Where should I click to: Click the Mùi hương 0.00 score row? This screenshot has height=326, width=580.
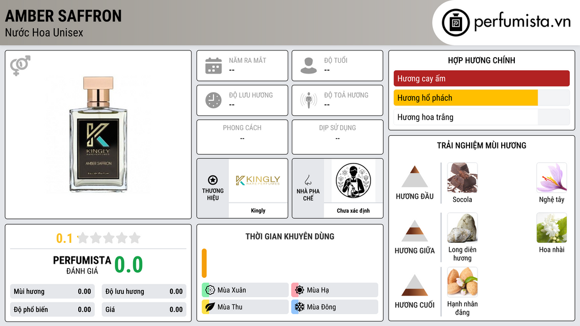click(53, 291)
